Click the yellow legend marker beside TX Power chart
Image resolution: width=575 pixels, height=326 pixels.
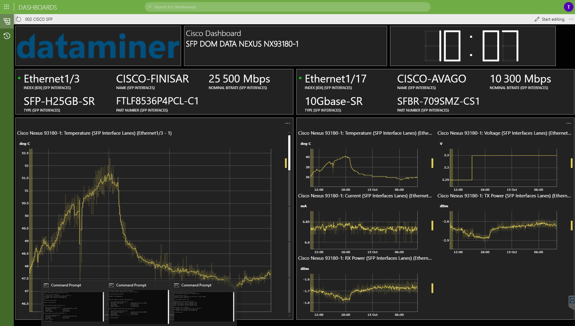[572, 226]
